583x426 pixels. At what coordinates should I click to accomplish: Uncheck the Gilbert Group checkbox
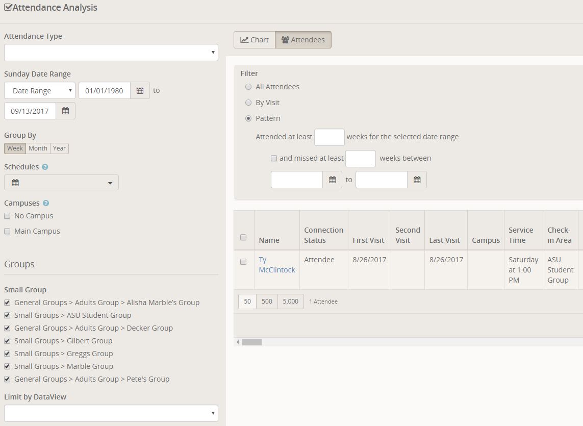7,341
